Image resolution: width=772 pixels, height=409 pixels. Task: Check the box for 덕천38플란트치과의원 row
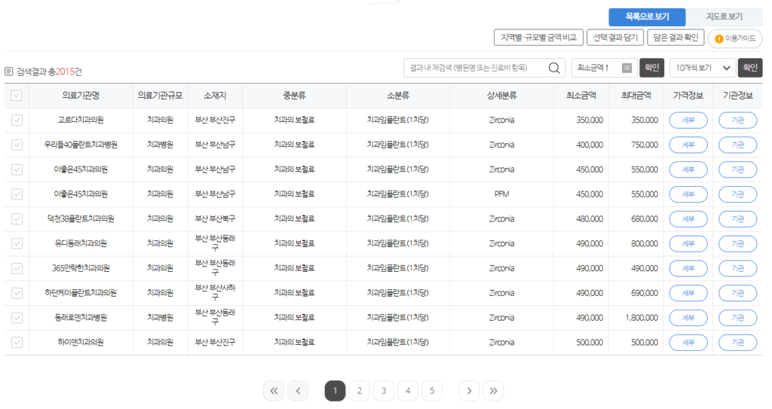(x=17, y=218)
